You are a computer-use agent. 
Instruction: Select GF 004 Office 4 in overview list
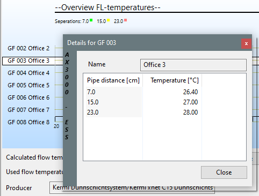point(28,73)
